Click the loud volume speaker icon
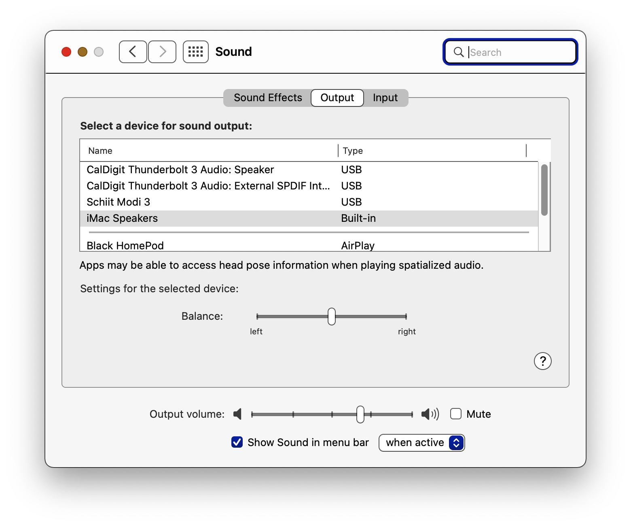The height and width of the screenshot is (527, 631). [x=430, y=414]
